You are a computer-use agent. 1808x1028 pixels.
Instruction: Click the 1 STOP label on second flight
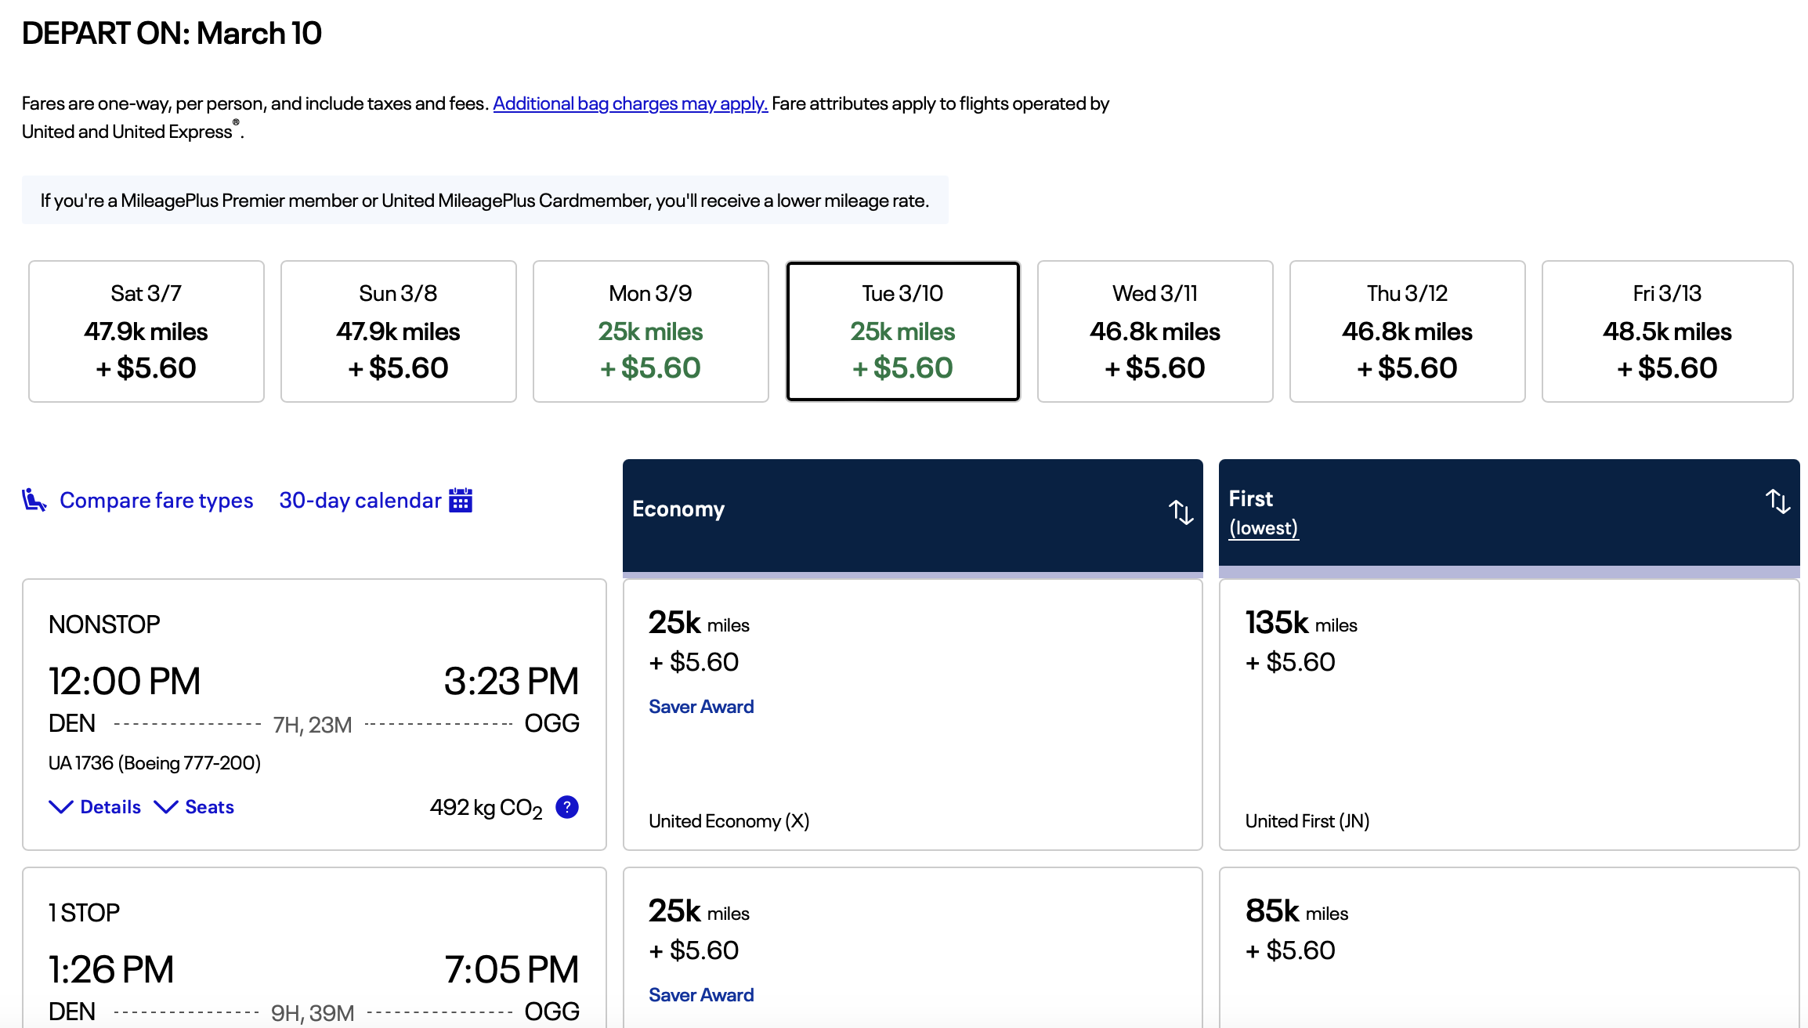pyautogui.click(x=84, y=913)
